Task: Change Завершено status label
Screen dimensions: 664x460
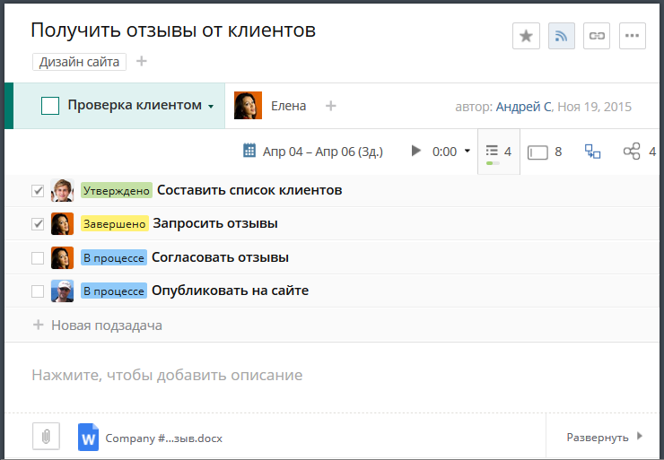Action: [114, 223]
